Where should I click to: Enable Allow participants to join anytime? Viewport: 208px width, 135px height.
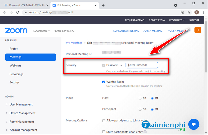[x=104, y=121]
